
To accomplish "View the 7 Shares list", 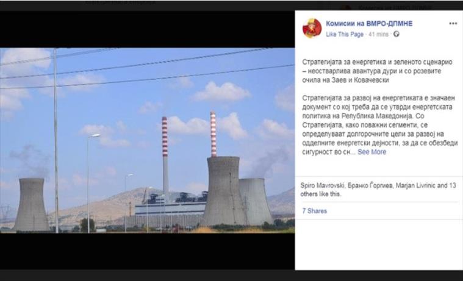I will [x=315, y=211].
